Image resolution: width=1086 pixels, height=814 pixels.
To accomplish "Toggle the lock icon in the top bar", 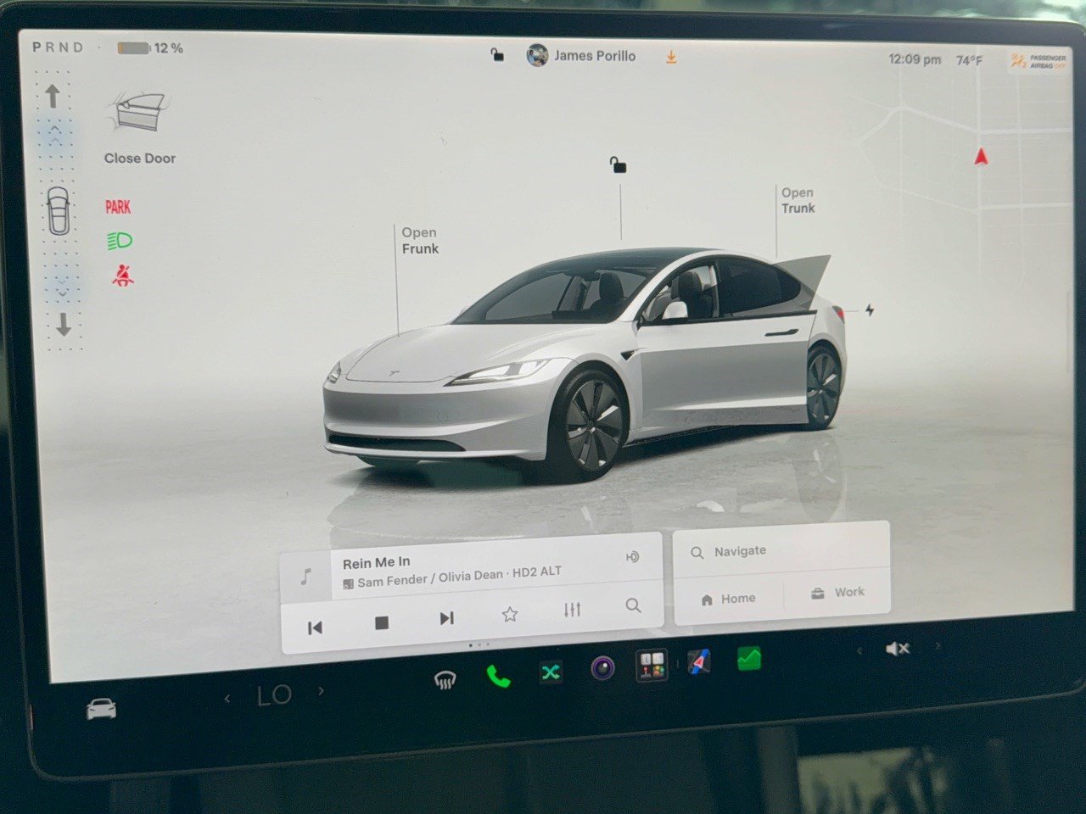I will pos(497,55).
